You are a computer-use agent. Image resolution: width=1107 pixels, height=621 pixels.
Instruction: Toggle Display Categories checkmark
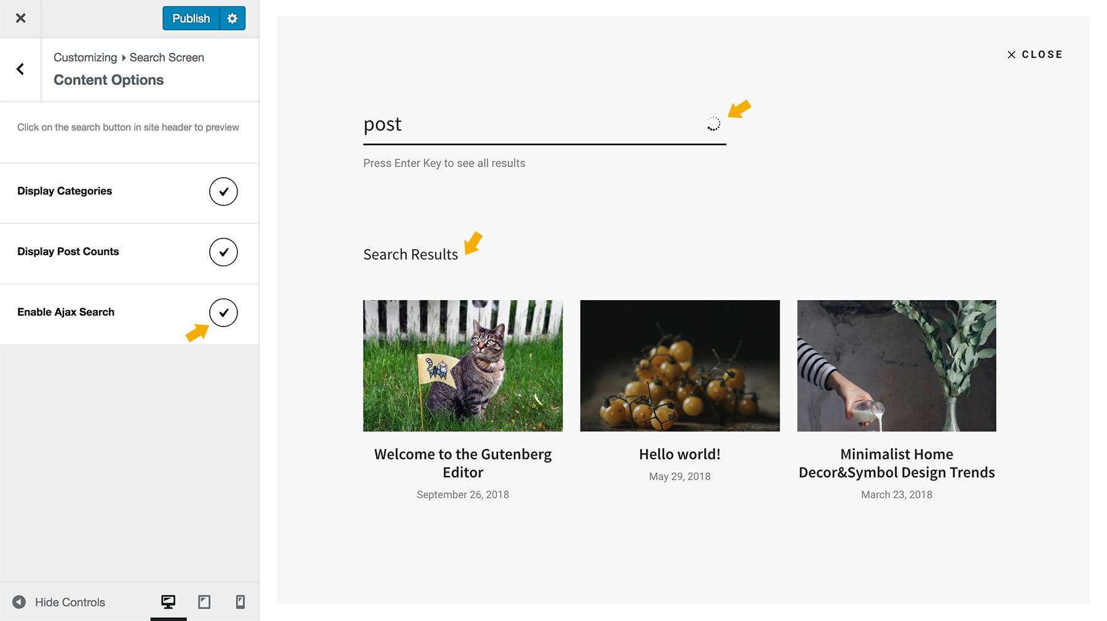tap(223, 191)
